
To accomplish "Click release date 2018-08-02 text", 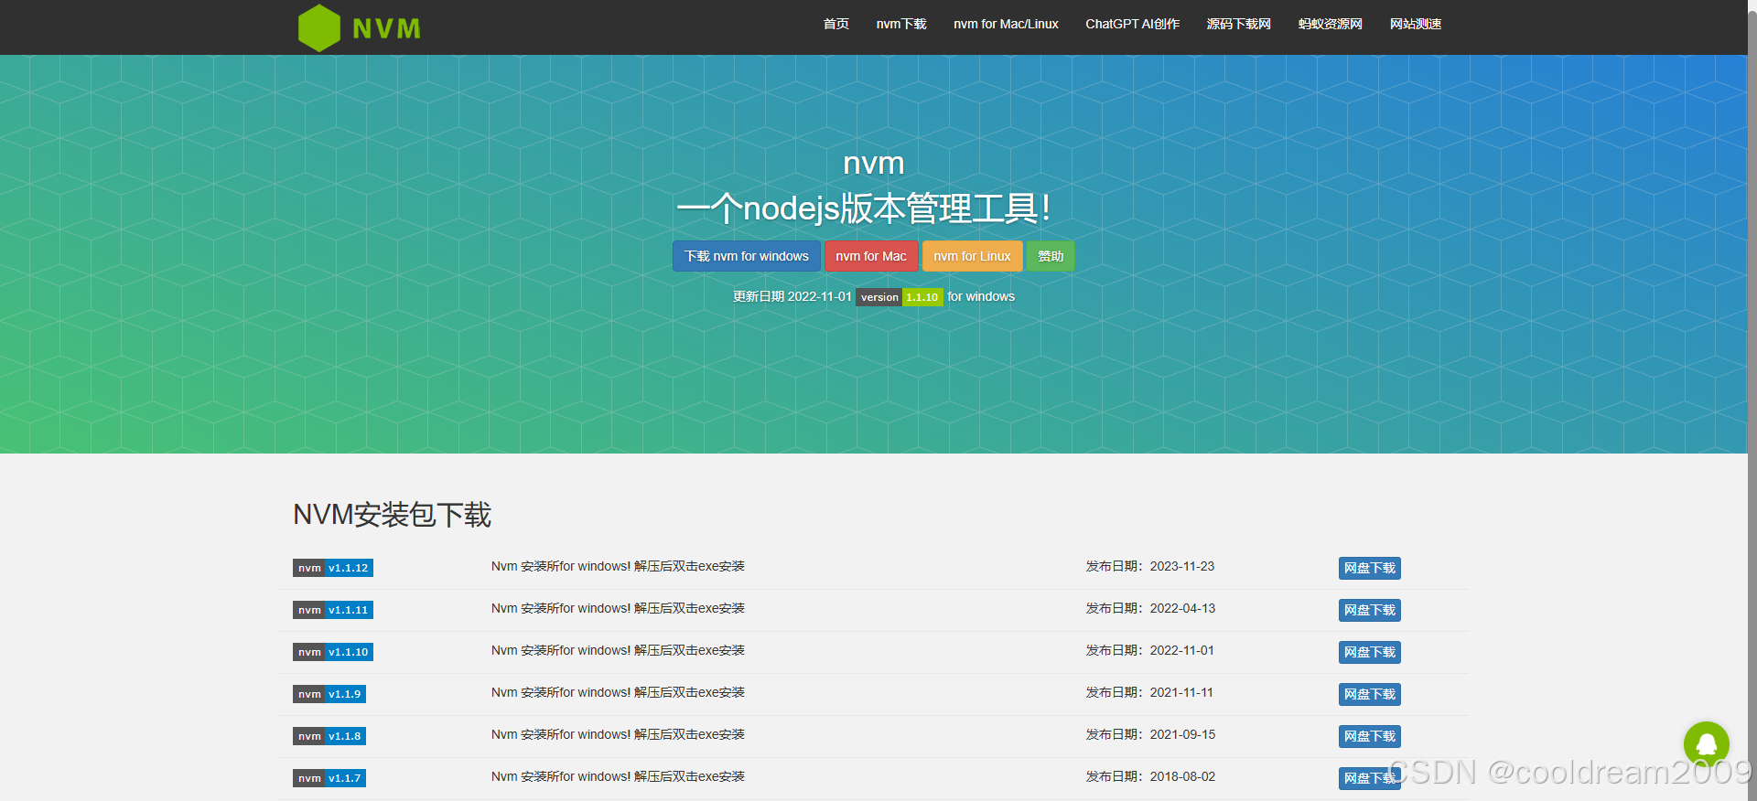I will [x=1150, y=776].
